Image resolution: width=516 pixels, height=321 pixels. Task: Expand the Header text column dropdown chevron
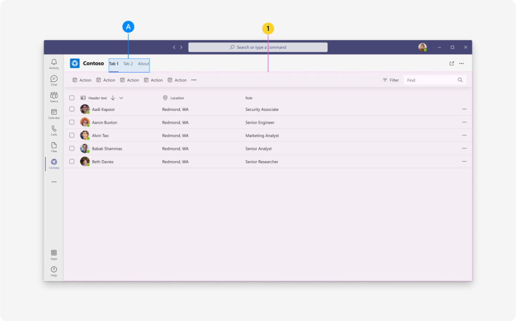point(121,98)
